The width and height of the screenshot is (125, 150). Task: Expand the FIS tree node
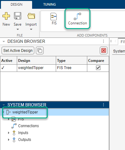[9, 119]
